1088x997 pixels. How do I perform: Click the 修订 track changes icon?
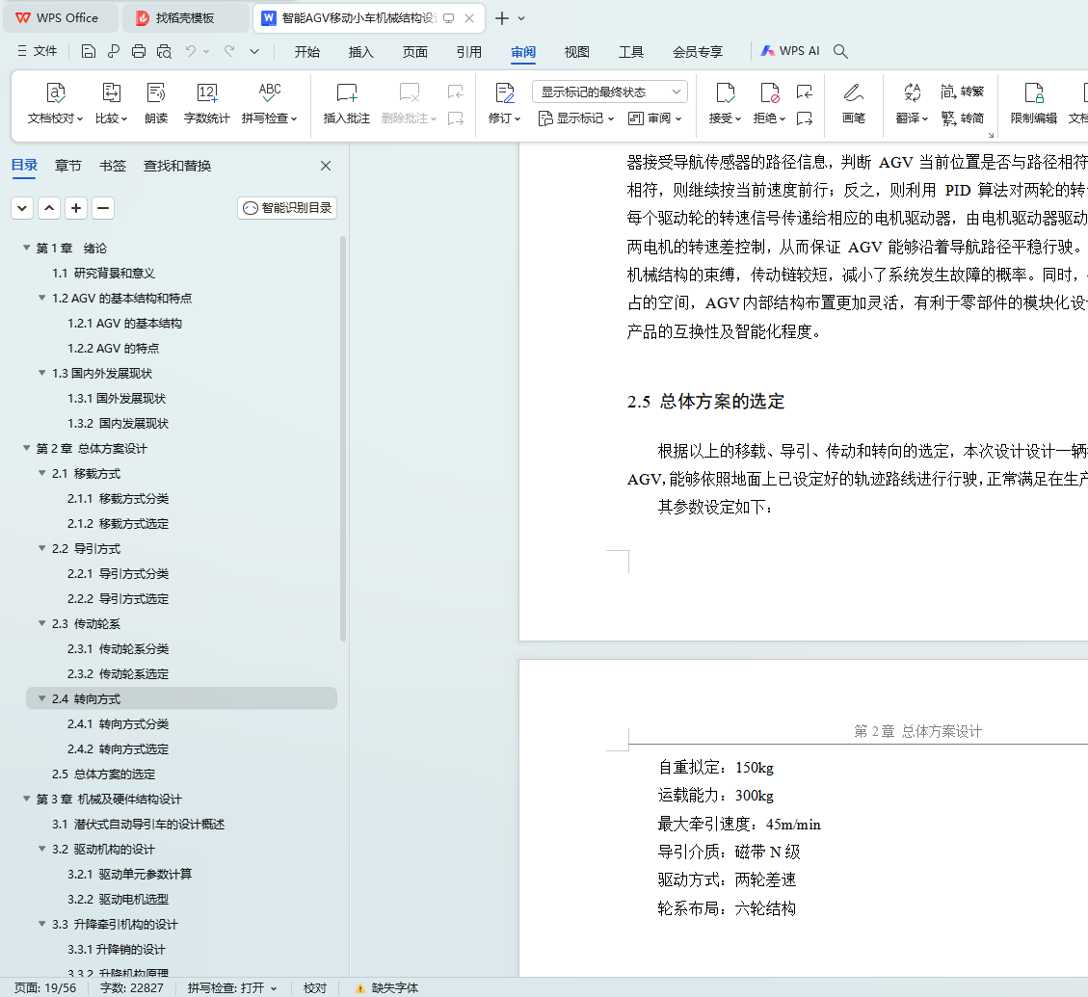(504, 92)
